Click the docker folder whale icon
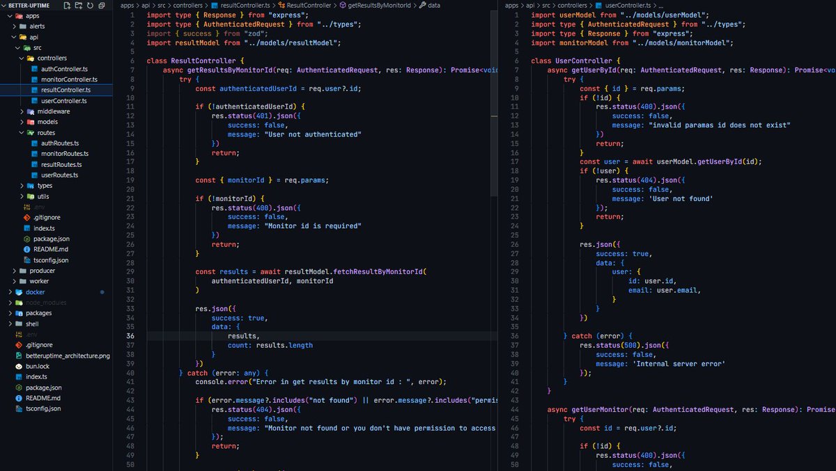836x471 pixels. (20, 292)
